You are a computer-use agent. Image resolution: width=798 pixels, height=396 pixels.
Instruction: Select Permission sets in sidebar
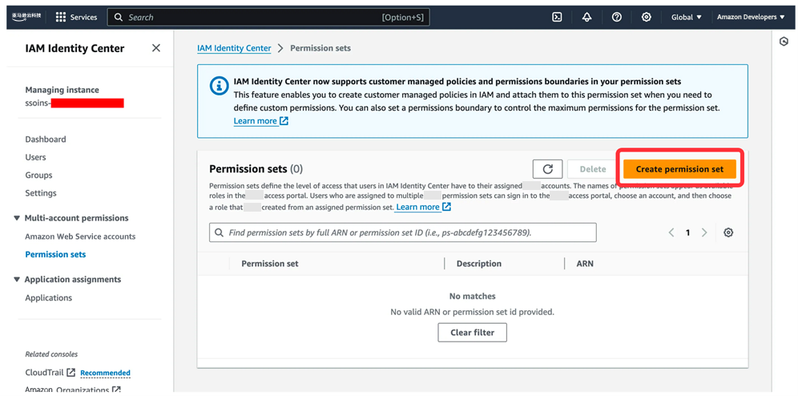click(55, 254)
